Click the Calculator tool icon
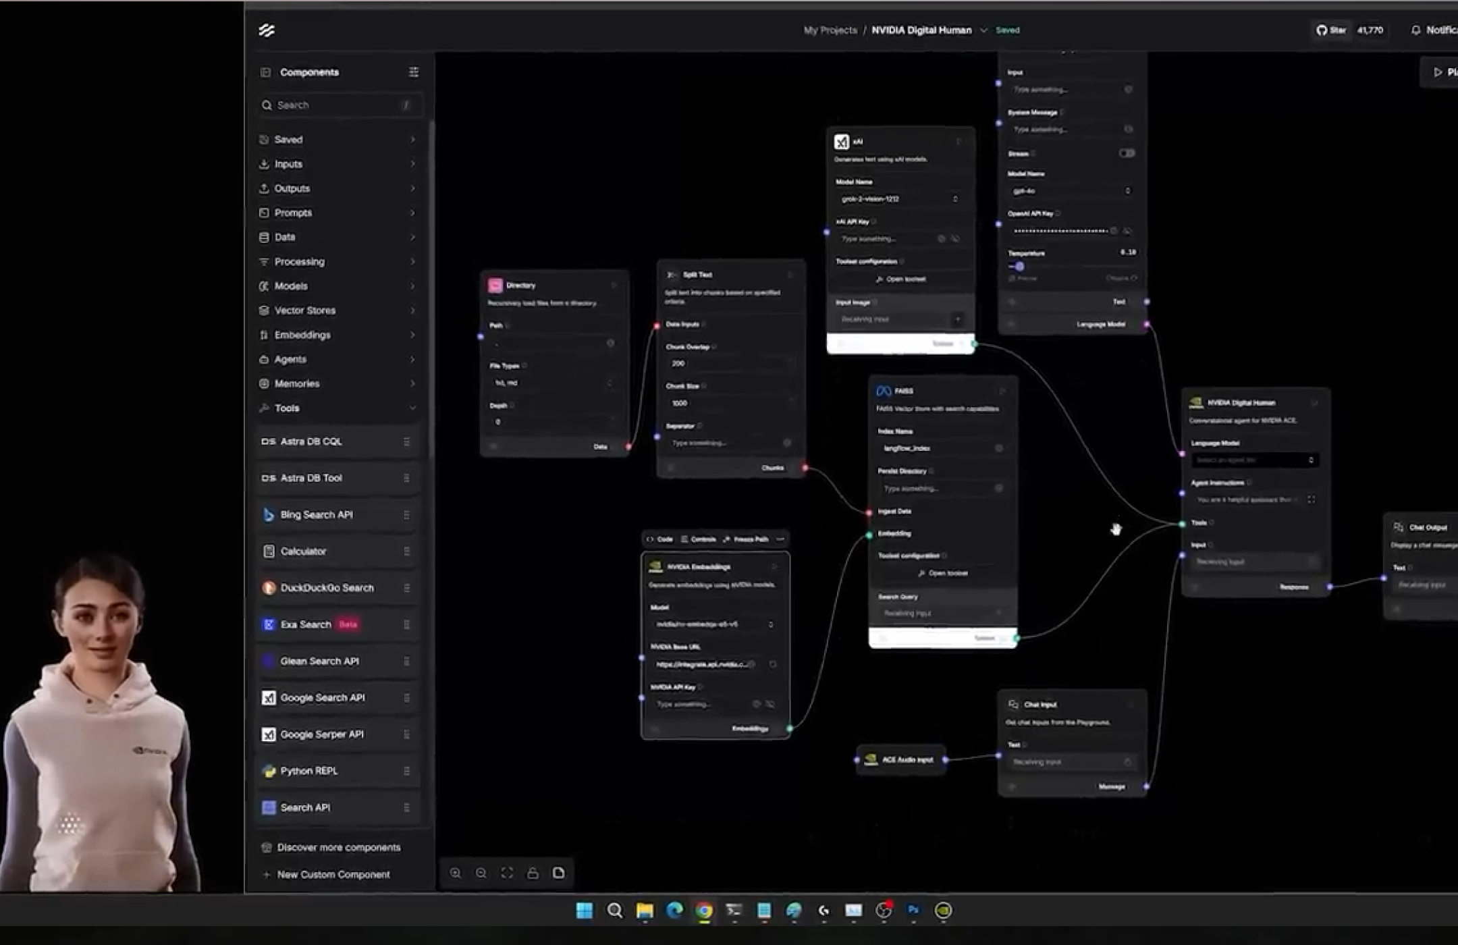Screen dimensions: 1458x945 [269, 551]
